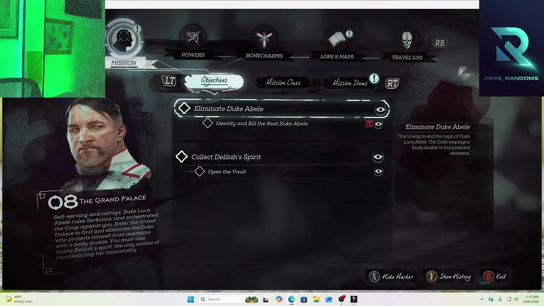Image resolution: width=544 pixels, height=306 pixels.
Task: Click diamond icon beside Open the Vault
Action: click(199, 171)
